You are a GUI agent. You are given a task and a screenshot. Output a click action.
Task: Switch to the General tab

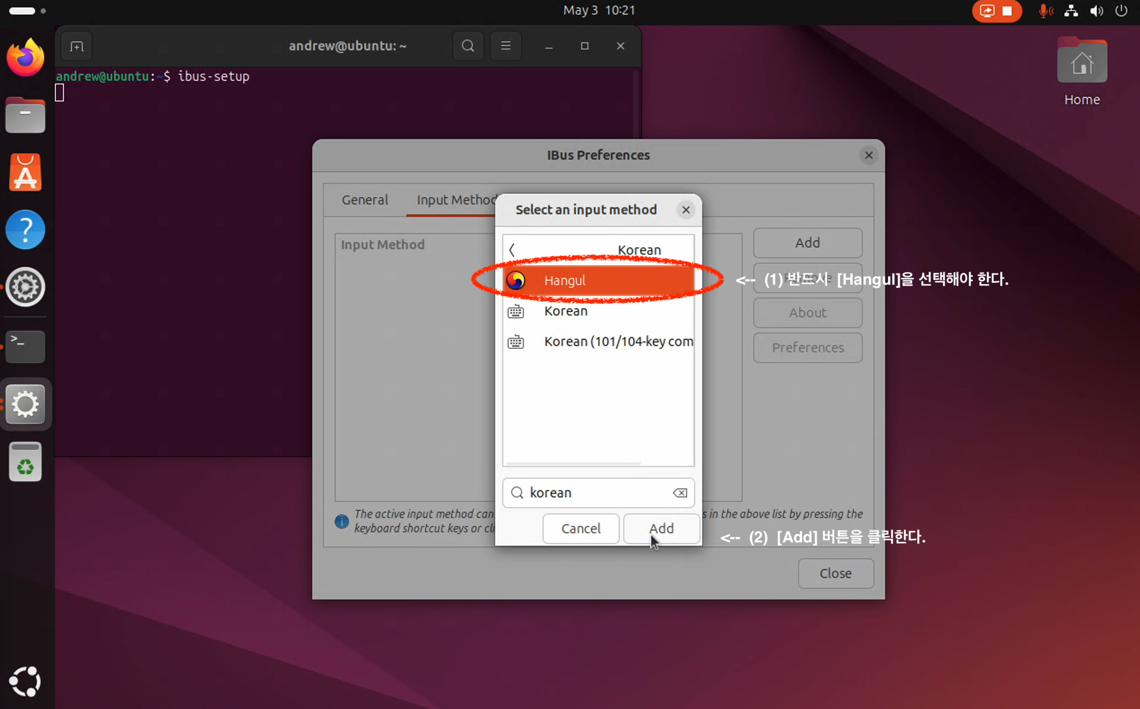[365, 200]
